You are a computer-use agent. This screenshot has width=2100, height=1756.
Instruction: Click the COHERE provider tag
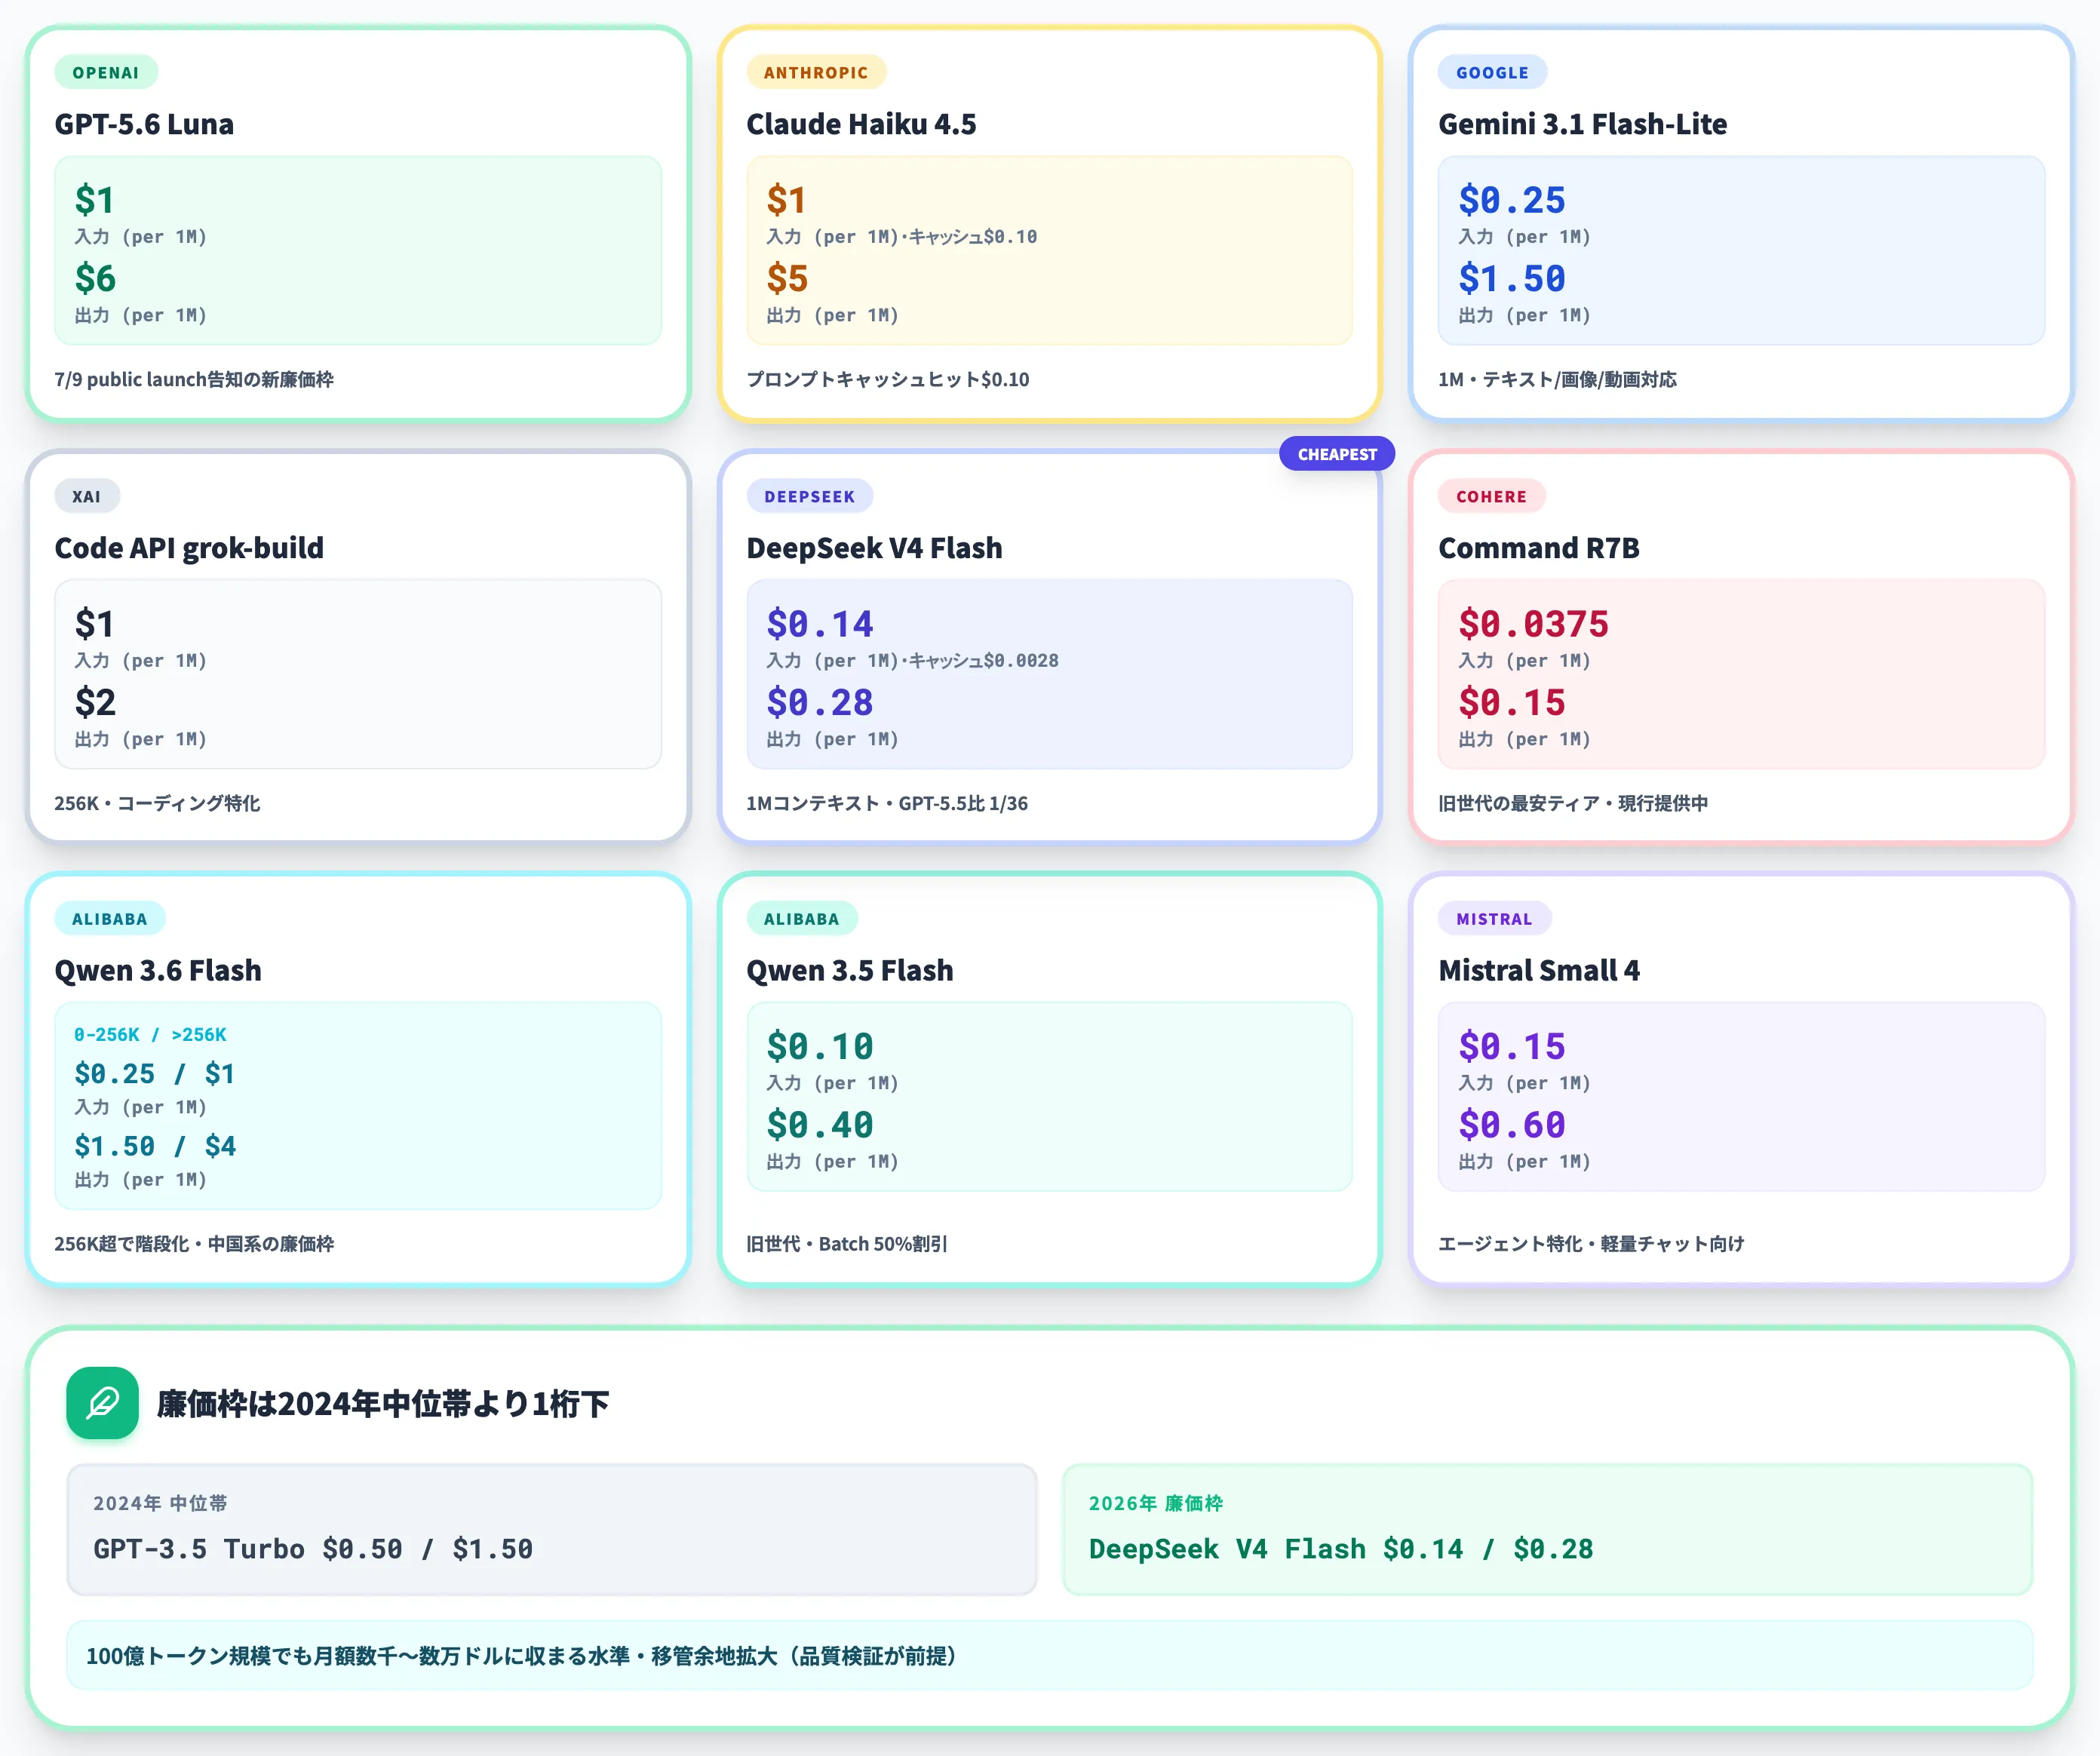pos(1491,496)
